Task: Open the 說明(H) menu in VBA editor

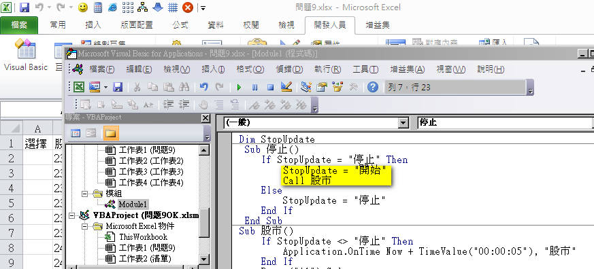Action: [491, 69]
